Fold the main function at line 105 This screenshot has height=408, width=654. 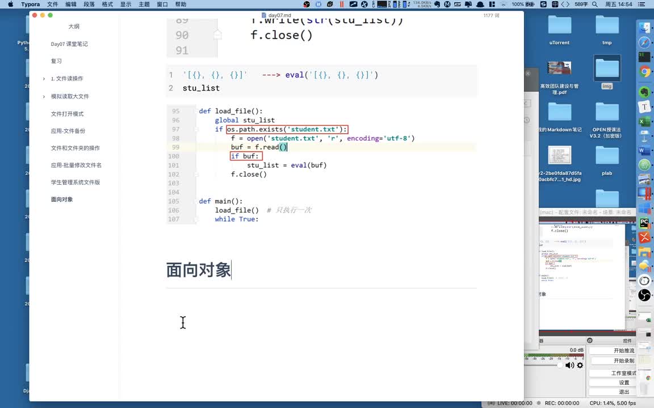coord(196,201)
